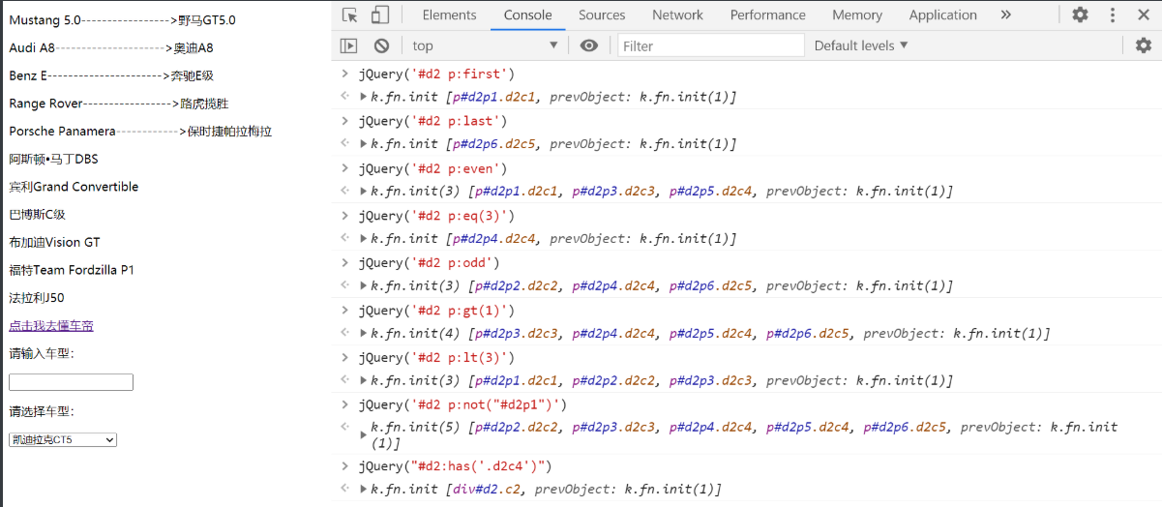Screen dimensions: 1162x507
Task: Click the 福特Team Fordzilla P1 text line
Action: tap(72, 270)
